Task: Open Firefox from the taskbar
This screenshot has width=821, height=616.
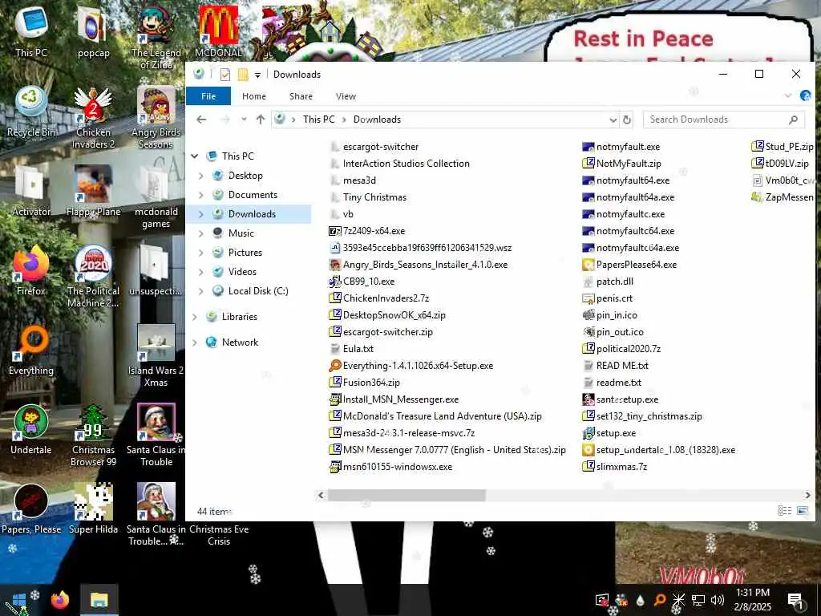Action: 59,600
